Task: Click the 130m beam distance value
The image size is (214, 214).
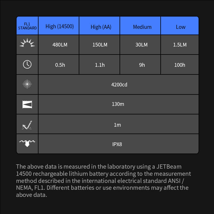Action: [118, 104]
